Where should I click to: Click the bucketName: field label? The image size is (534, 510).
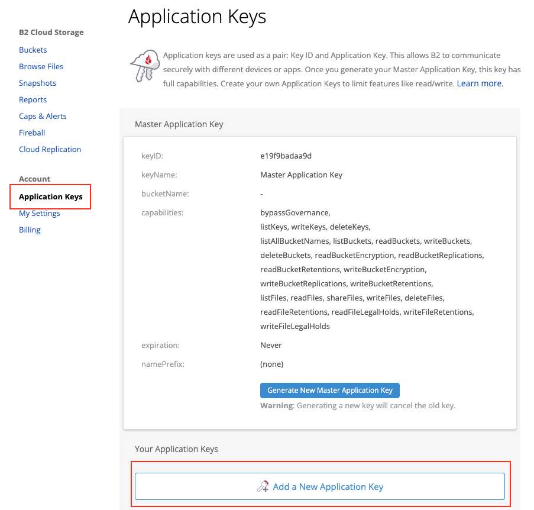(165, 194)
